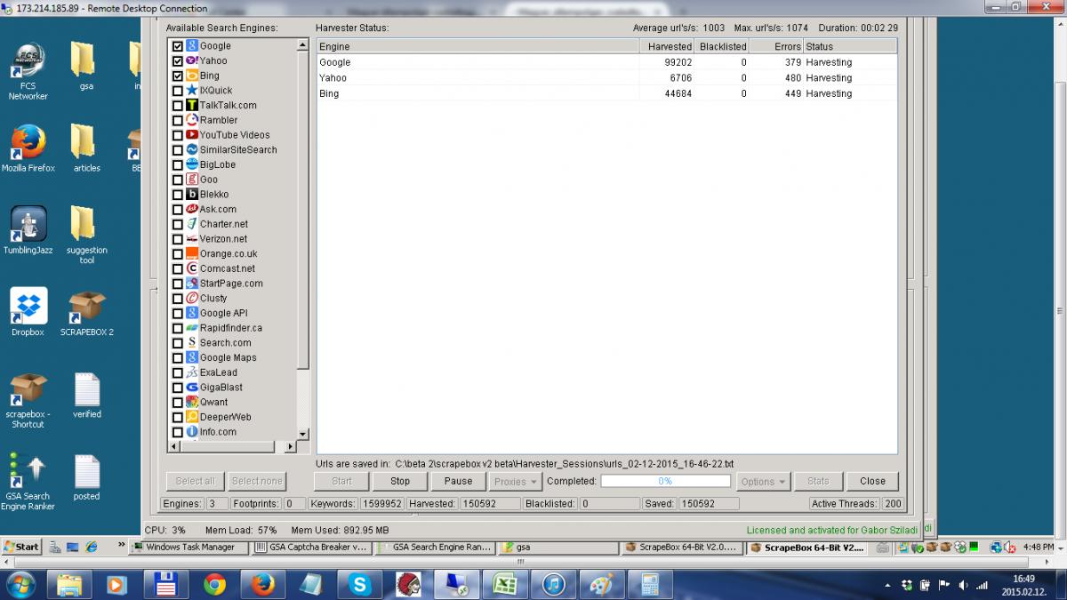Enable the IXQuick search engine checkbox
Image resolution: width=1067 pixels, height=600 pixels.
point(178,91)
